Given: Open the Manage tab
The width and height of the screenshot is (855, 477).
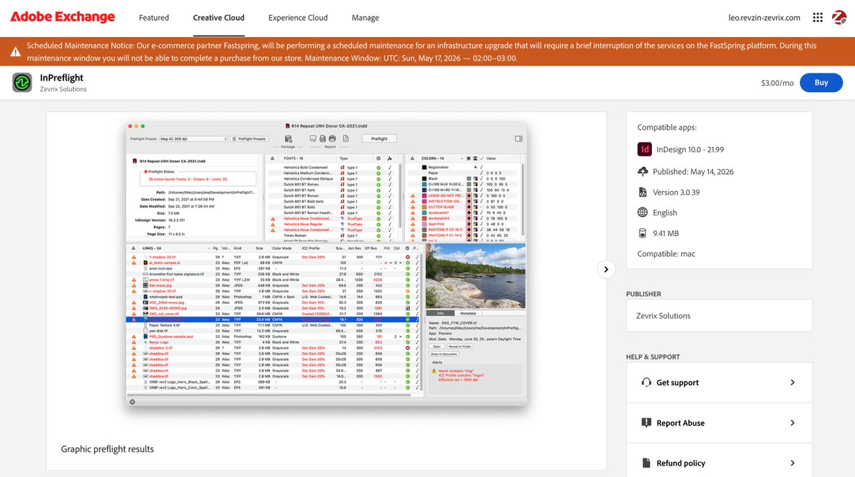Looking at the screenshot, I should tap(365, 17).
